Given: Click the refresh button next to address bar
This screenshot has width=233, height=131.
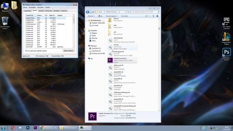Looking at the screenshot, I should 129,12.
